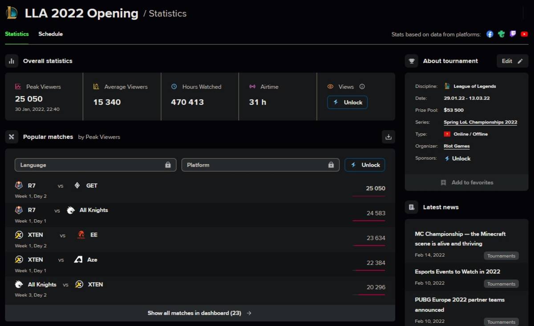Screen dimensions: 534x326
Task: Add the tournament to favorites
Action: coord(467,182)
